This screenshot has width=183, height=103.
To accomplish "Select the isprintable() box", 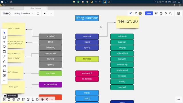I will pos(122,70).
